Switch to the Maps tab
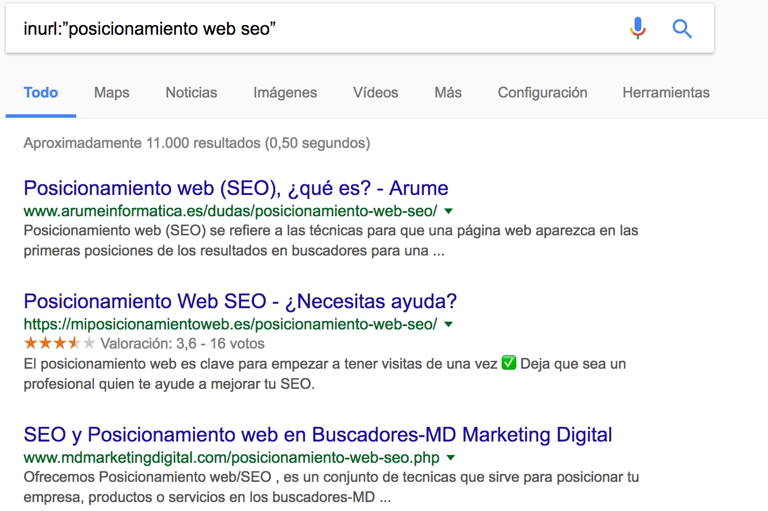The height and width of the screenshot is (511, 768). pos(112,92)
